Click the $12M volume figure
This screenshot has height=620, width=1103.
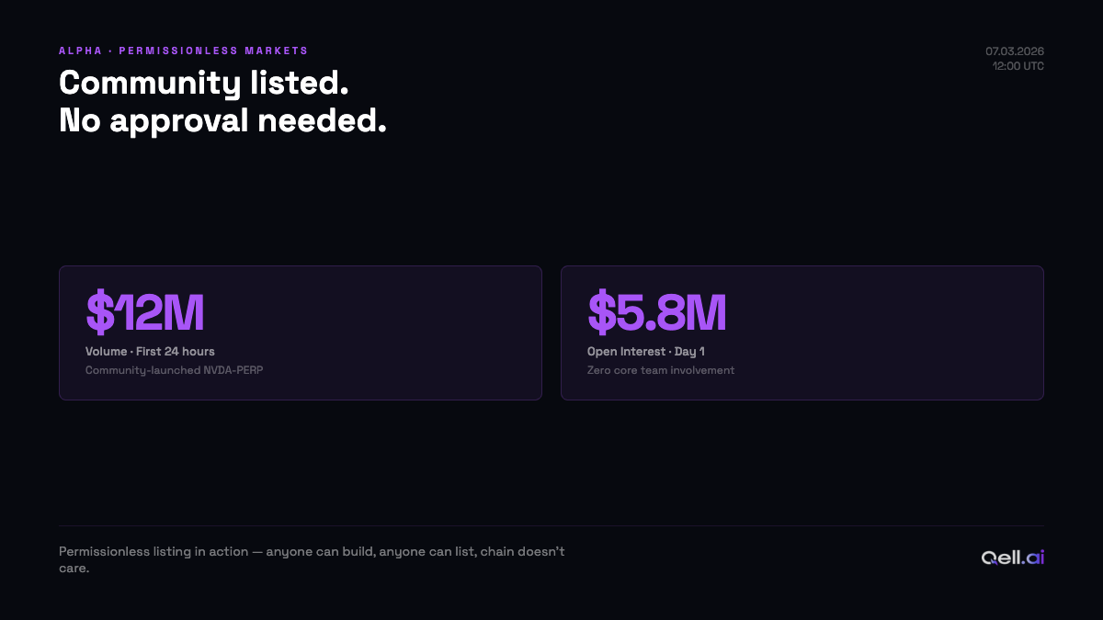(x=145, y=312)
